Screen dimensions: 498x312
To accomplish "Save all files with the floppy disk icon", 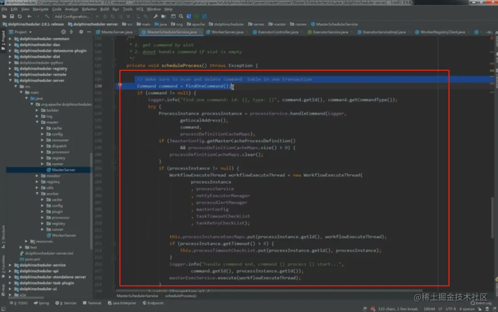I will [x=12, y=16].
